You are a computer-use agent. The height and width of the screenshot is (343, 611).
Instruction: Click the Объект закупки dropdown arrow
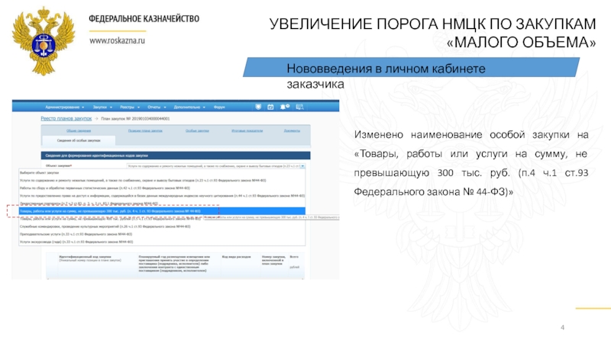pos(302,166)
